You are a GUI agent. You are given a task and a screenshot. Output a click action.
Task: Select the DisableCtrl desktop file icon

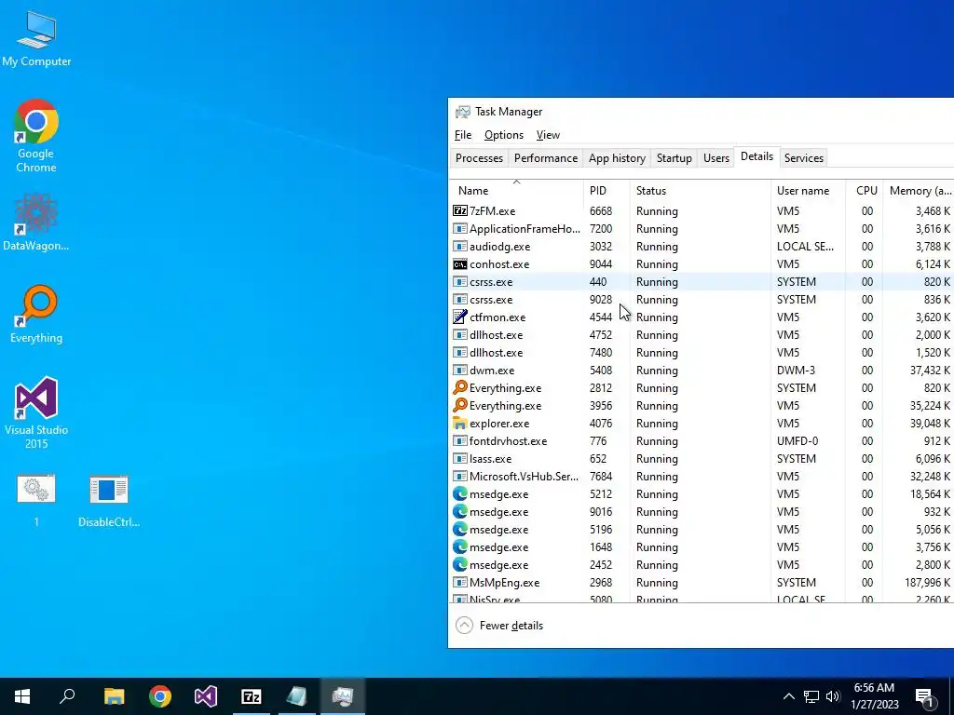[109, 500]
